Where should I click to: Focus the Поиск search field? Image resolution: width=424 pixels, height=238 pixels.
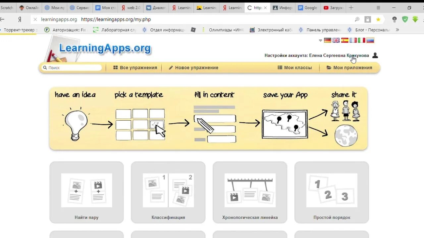71,68
